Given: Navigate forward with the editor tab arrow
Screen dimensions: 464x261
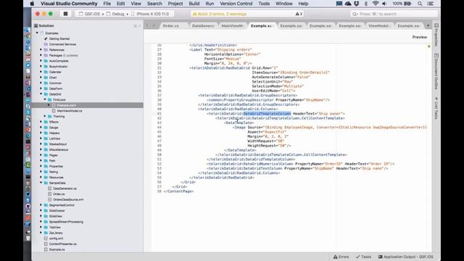Looking at the screenshot, I should (154, 26).
